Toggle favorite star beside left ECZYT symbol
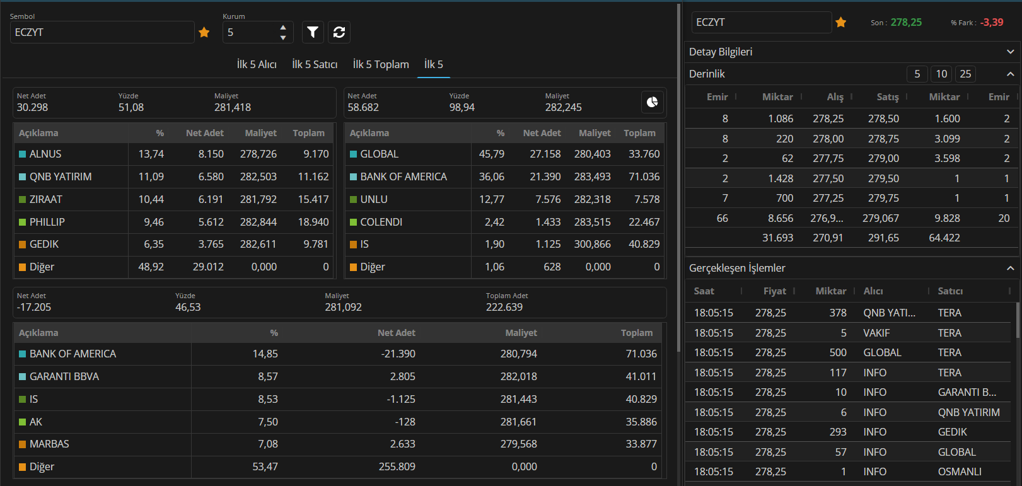Viewport: 1022px width, 486px height. point(204,32)
